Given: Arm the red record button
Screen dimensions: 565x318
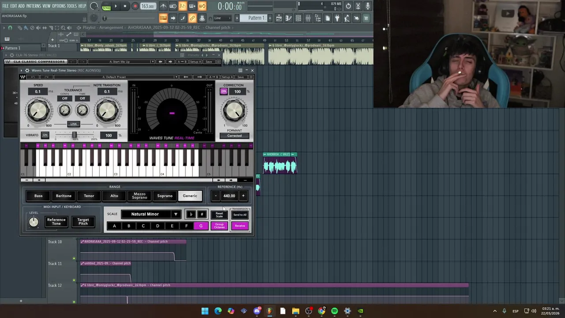Looking at the screenshot, I should (x=135, y=6).
